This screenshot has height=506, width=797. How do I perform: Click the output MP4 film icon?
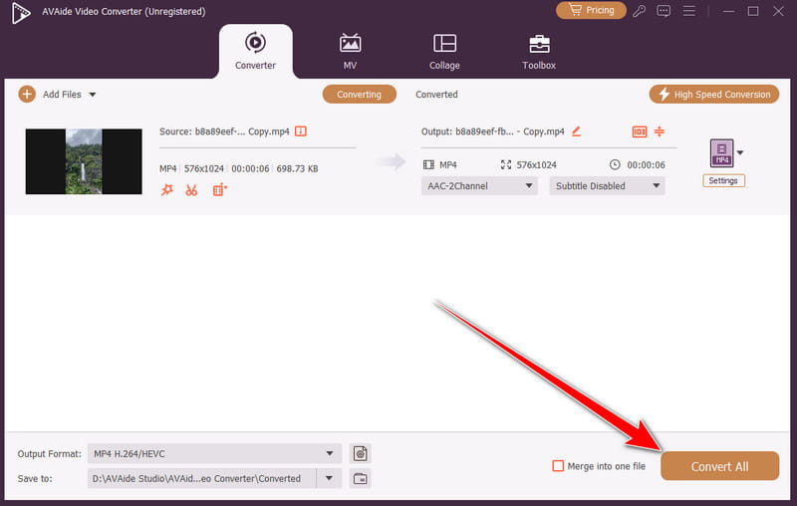click(x=428, y=164)
